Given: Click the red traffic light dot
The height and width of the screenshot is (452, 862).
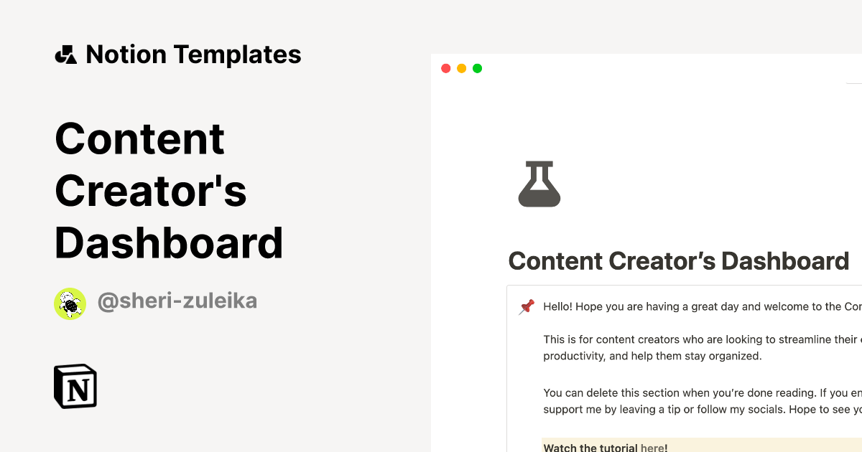Looking at the screenshot, I should pyautogui.click(x=445, y=67).
